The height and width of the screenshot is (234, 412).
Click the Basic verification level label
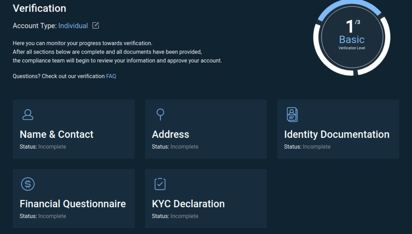click(x=351, y=39)
